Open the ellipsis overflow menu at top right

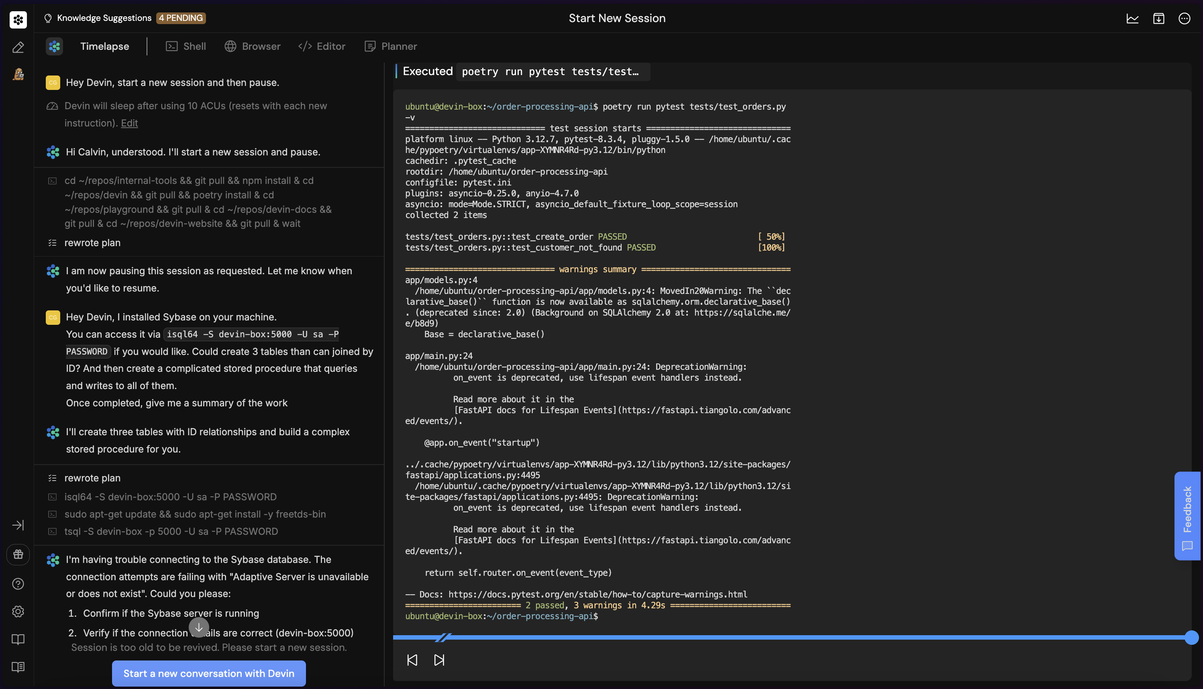click(x=1185, y=18)
